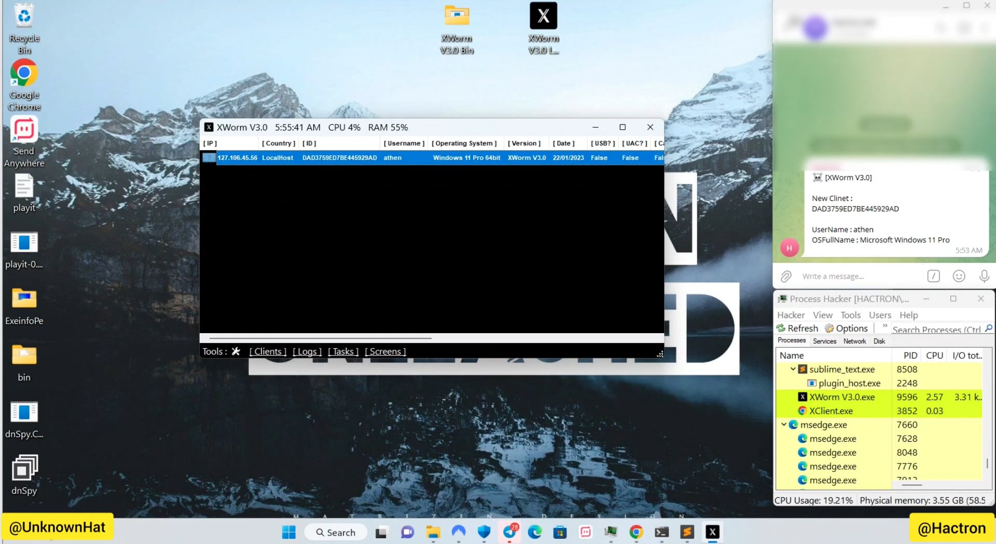This screenshot has width=996, height=544.
Task: Select the XWorm tools wrench icon
Action: coord(236,351)
